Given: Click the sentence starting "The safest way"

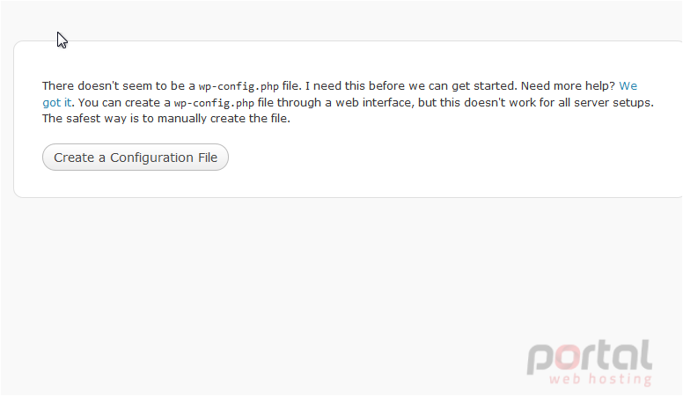Looking at the screenshot, I should 166,119.
